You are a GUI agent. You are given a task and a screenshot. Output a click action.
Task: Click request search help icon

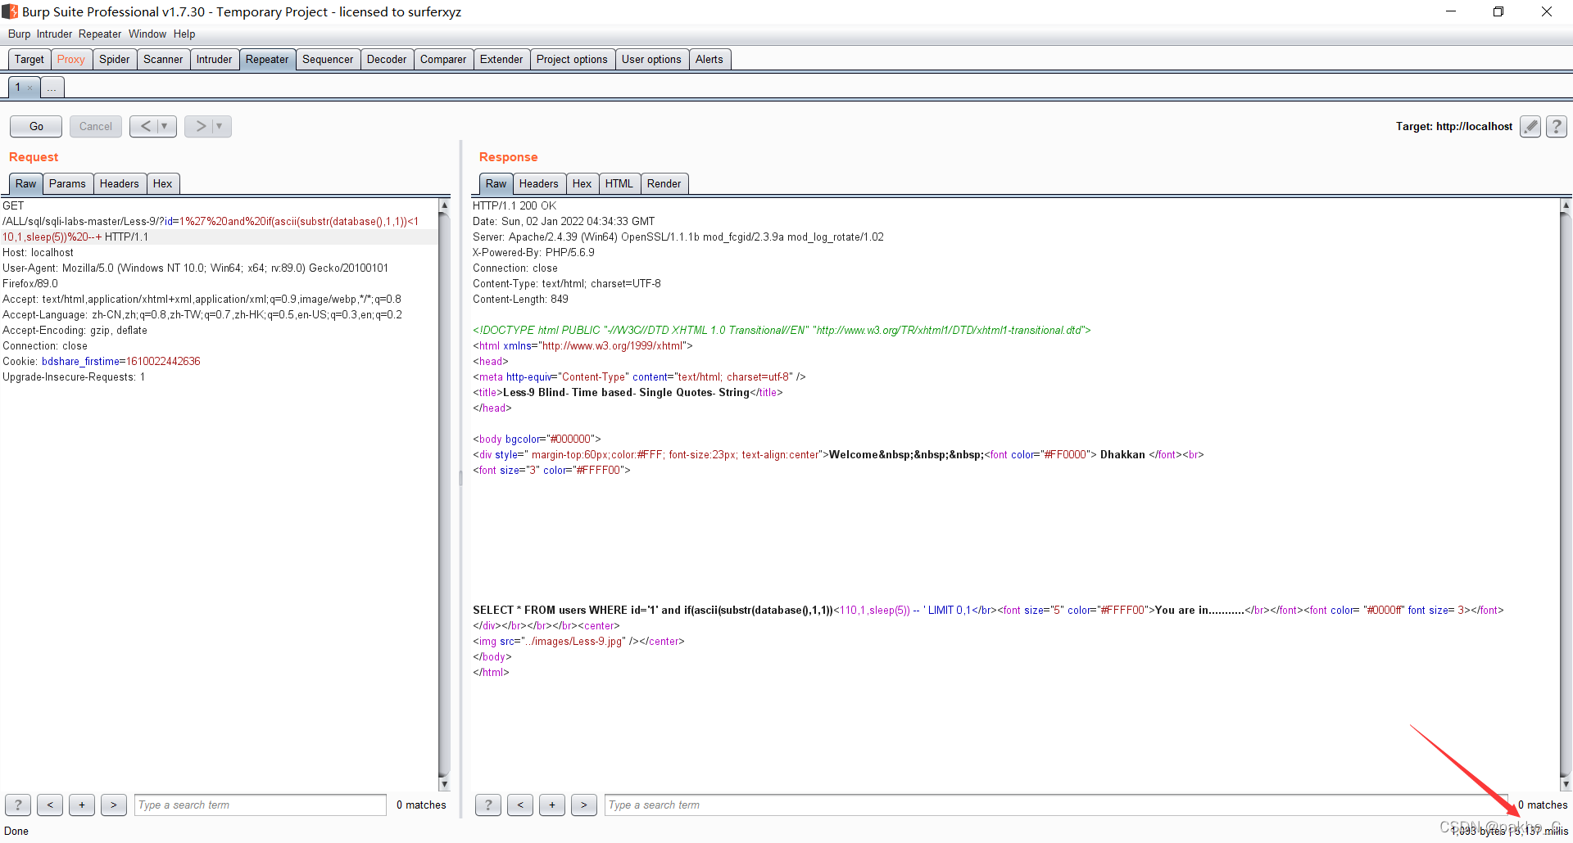coord(18,805)
